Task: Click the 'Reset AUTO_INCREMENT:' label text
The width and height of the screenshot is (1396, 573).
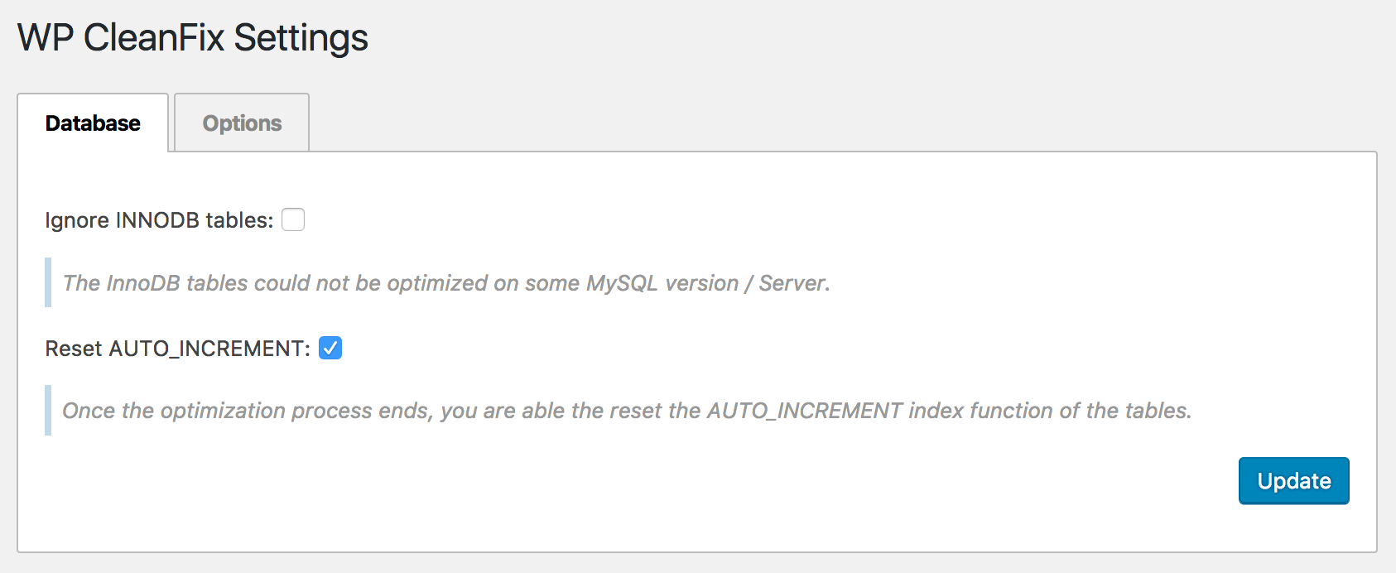Action: (x=178, y=349)
